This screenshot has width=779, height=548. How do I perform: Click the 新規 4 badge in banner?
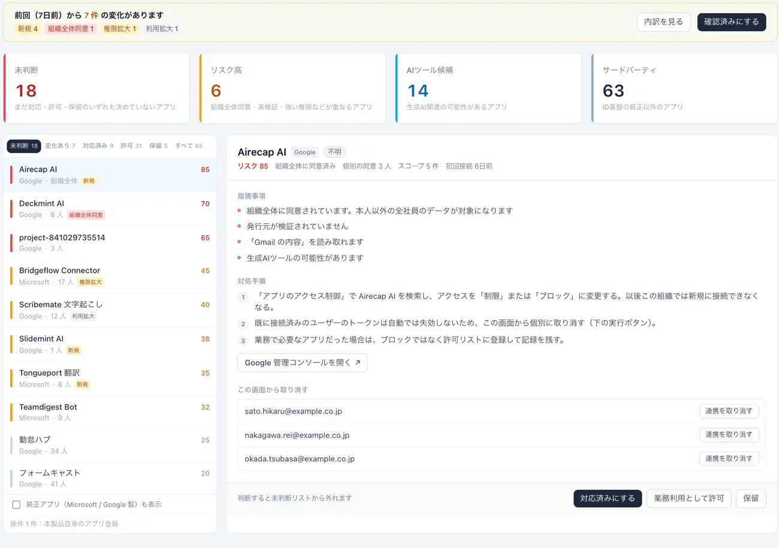pos(28,29)
